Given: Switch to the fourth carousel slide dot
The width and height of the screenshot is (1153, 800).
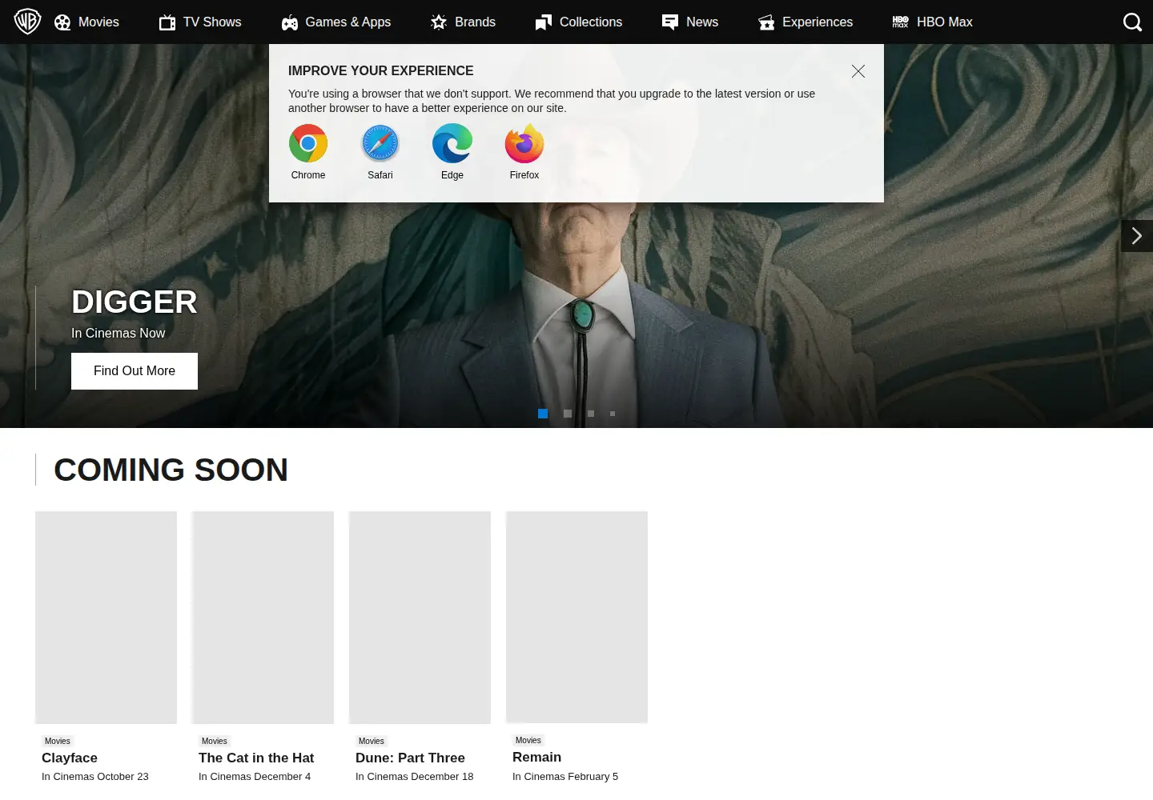Looking at the screenshot, I should 613,414.
